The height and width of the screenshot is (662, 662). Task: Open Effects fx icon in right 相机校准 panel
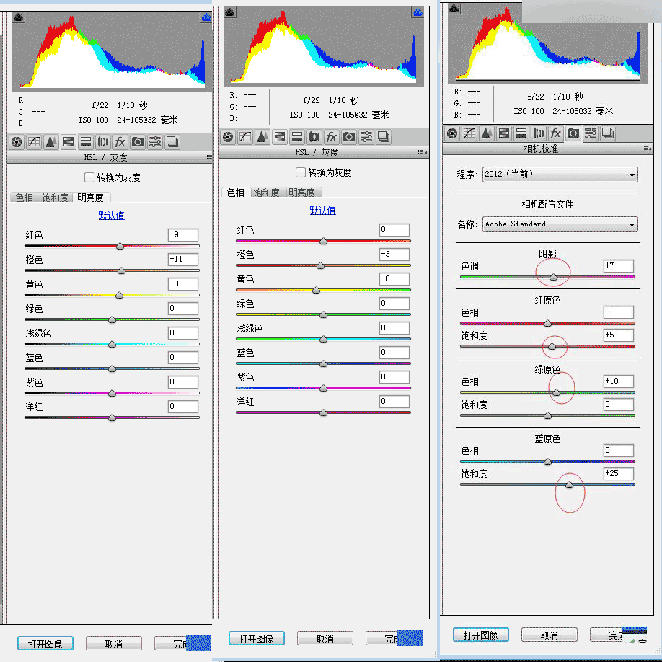coord(555,133)
